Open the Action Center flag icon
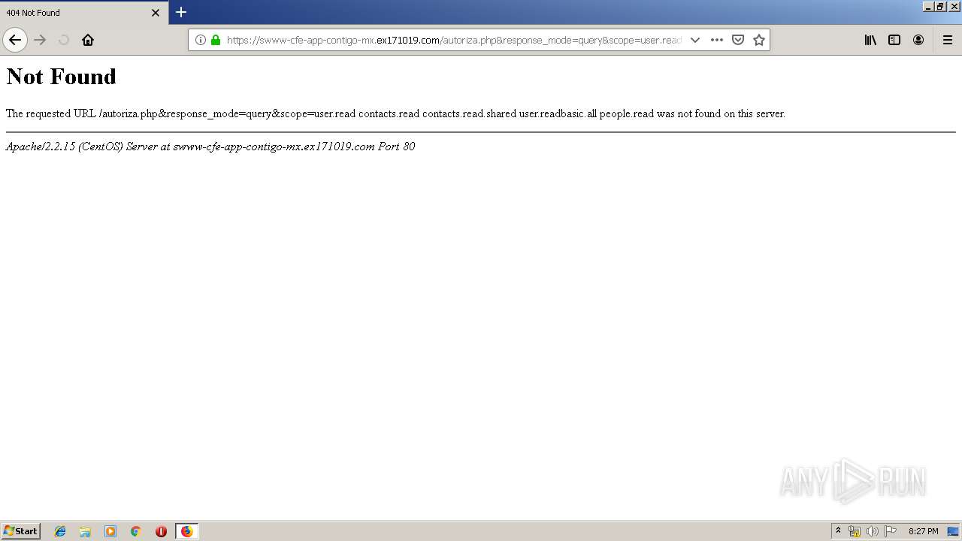The height and width of the screenshot is (541, 962). point(891,531)
